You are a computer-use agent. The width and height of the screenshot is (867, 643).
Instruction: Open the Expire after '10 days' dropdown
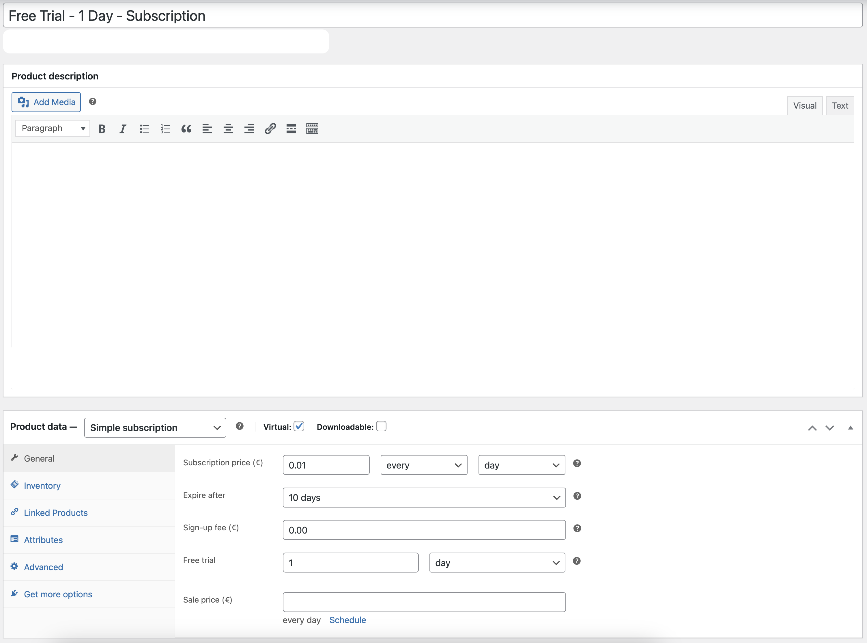coord(424,497)
